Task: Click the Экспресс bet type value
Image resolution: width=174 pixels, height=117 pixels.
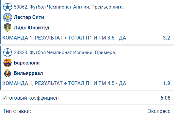Action: point(159,111)
